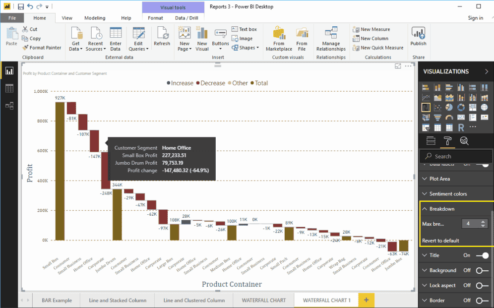
Task: Select the R script visual
Action: [461, 127]
